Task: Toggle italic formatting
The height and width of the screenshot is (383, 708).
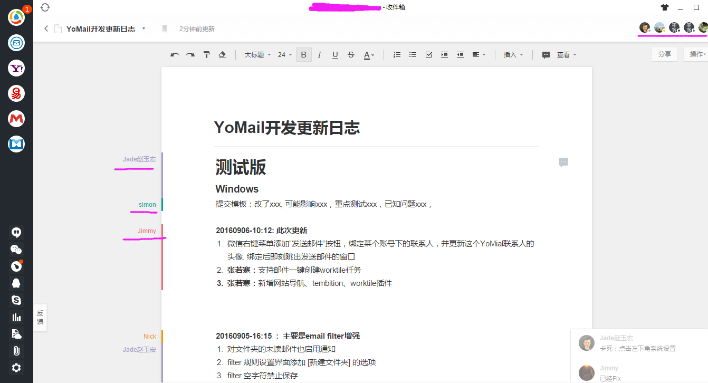Action: click(319, 54)
